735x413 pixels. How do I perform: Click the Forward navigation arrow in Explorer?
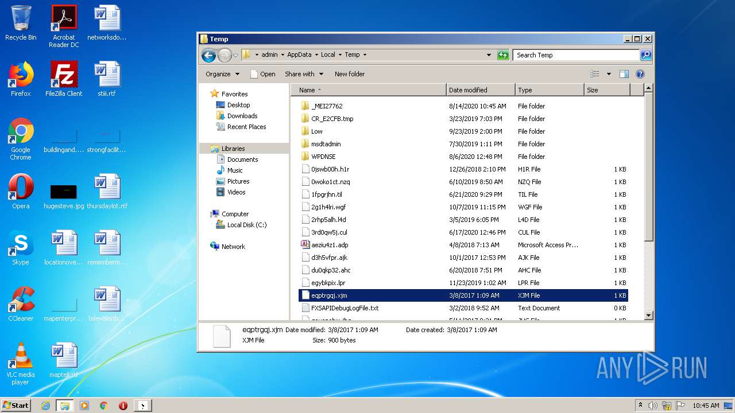(225, 55)
